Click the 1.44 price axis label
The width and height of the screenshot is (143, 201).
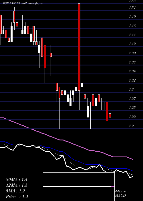[x=132, y=35]
